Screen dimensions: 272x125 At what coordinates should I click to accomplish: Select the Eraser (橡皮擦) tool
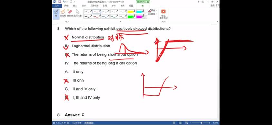point(70,13)
